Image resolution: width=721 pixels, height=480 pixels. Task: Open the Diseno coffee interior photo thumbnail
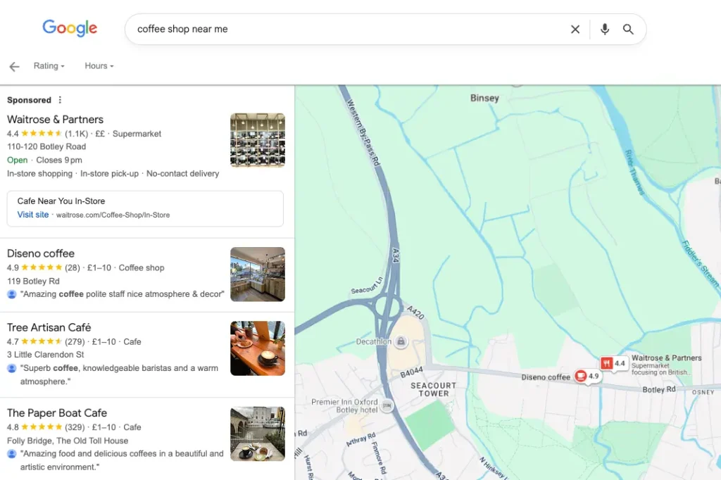[x=258, y=274]
